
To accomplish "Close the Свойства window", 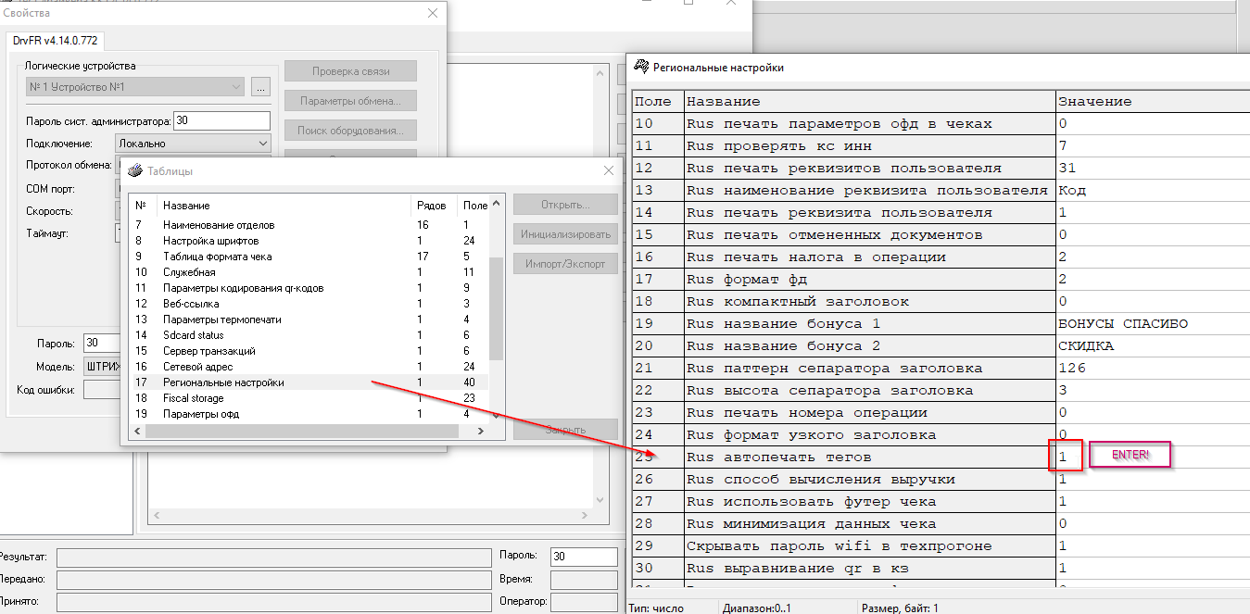I will pos(433,13).
